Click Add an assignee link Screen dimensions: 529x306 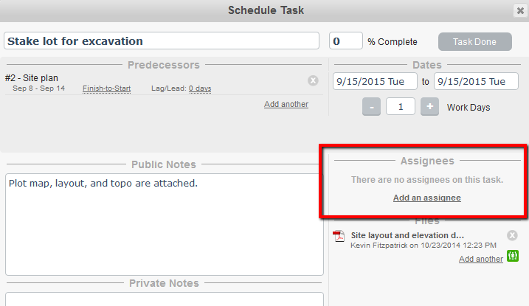[x=426, y=198]
